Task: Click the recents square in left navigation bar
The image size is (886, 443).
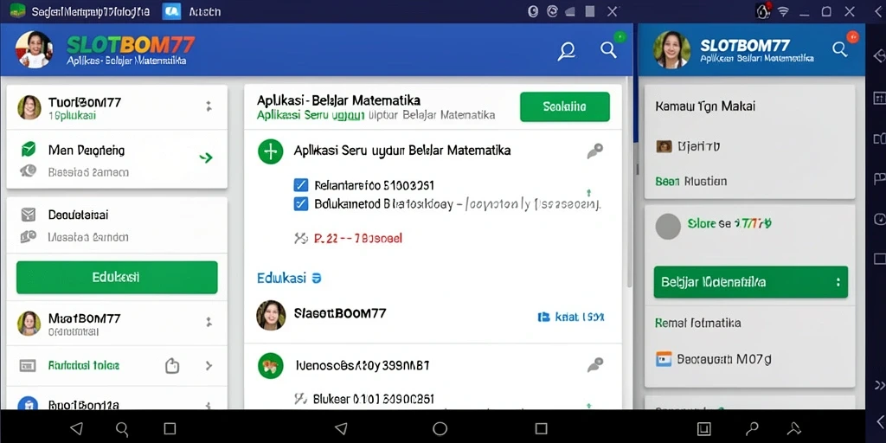Action: [x=170, y=428]
